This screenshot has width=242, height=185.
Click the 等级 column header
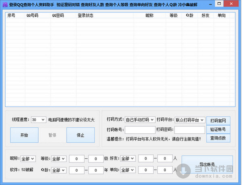[174, 16]
